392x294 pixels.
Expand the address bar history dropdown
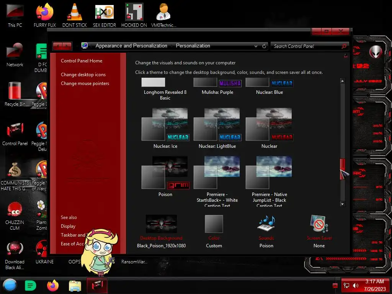256,46
